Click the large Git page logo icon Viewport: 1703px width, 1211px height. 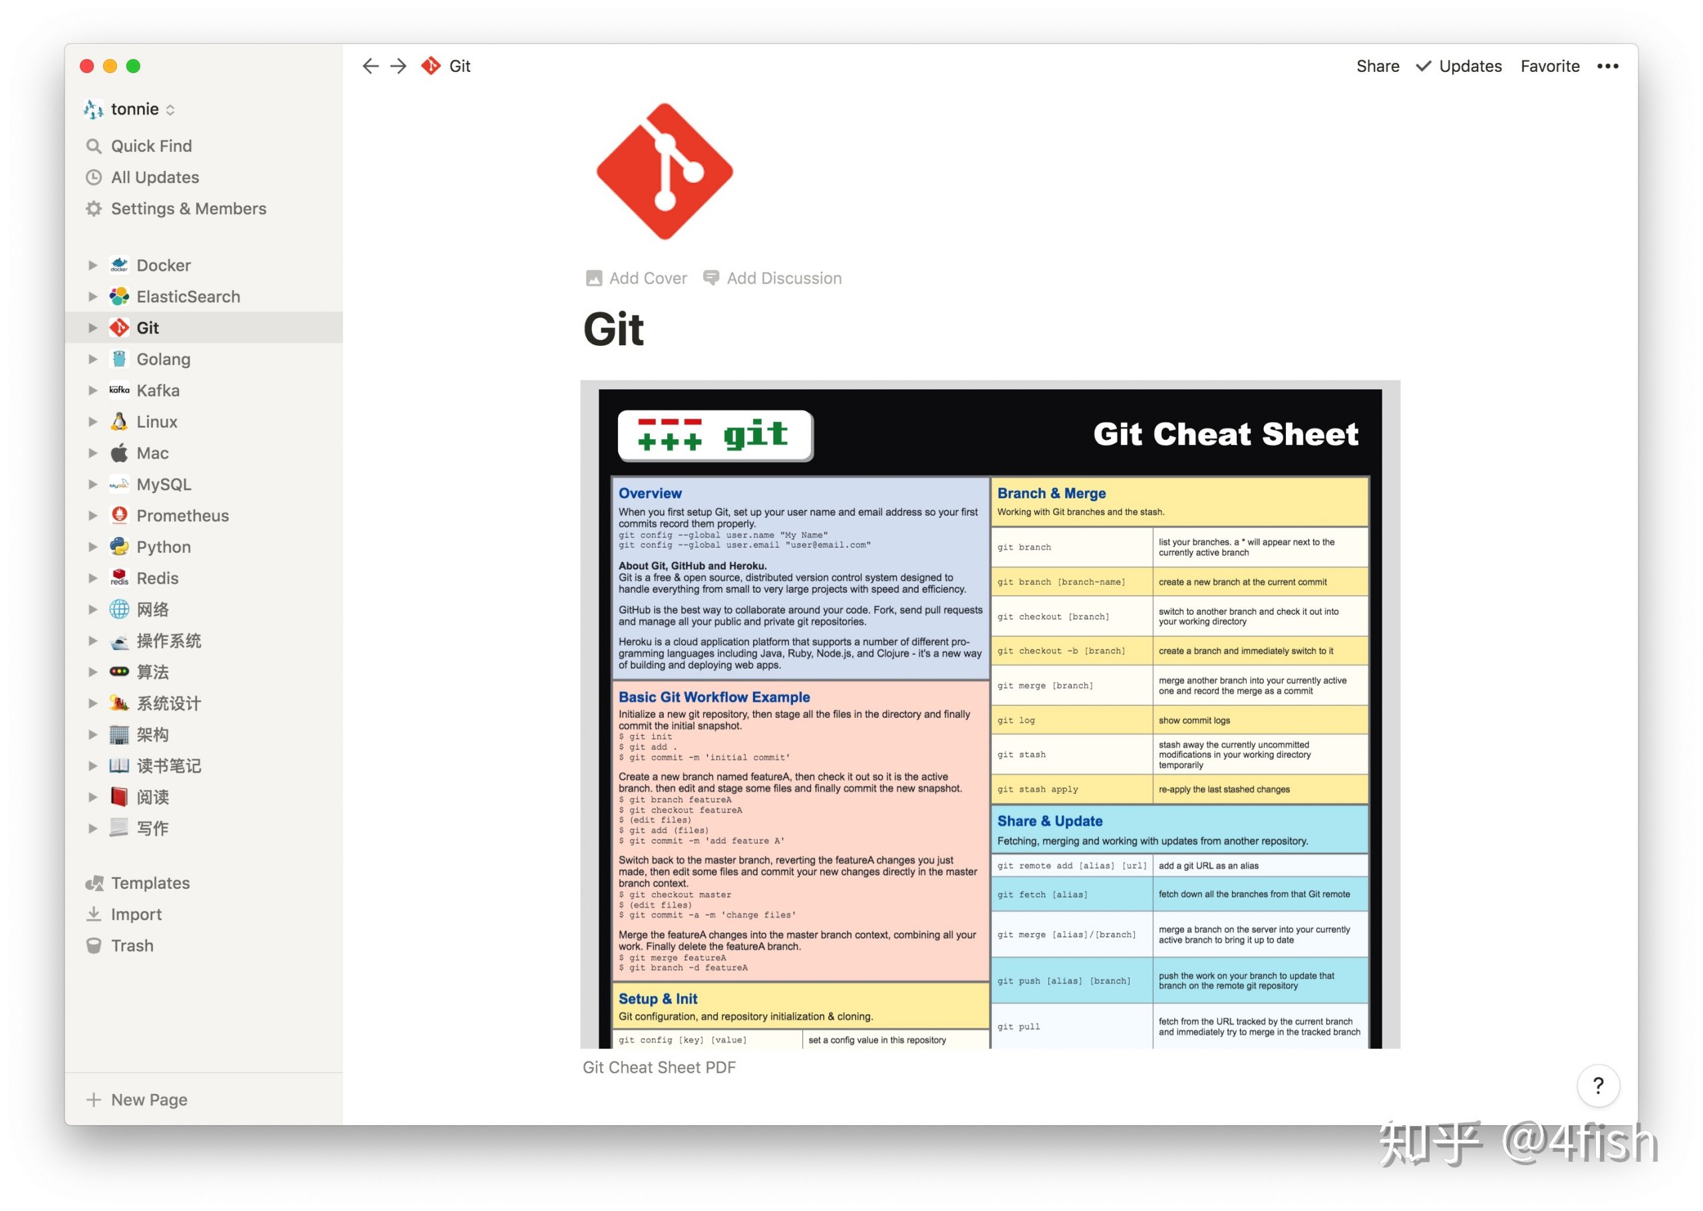665,172
